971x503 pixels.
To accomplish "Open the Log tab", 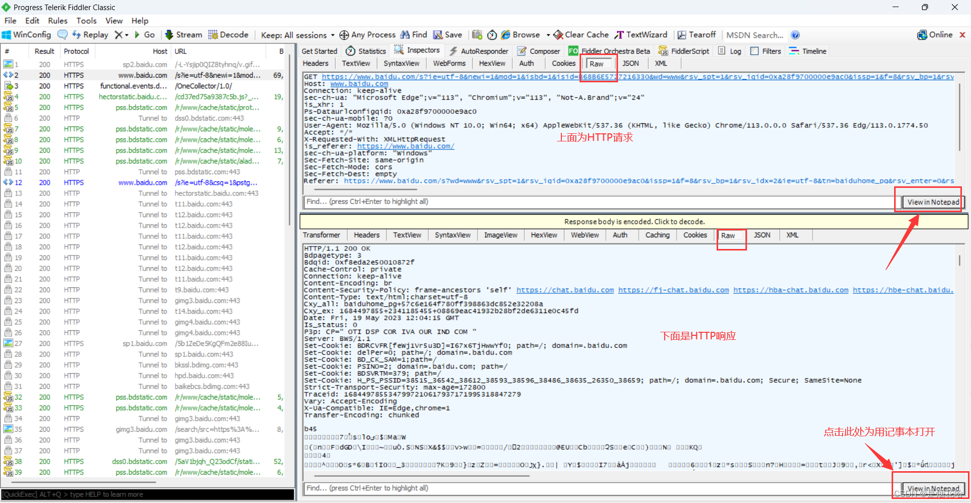I will pos(730,51).
